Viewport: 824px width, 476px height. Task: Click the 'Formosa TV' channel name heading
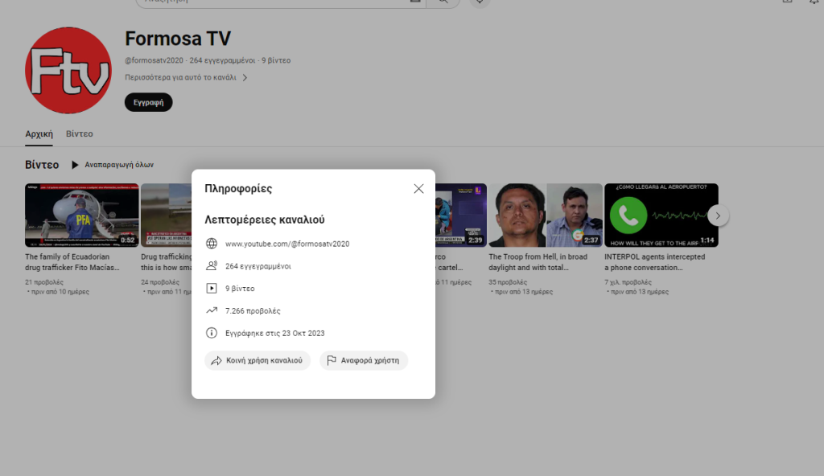pos(178,39)
